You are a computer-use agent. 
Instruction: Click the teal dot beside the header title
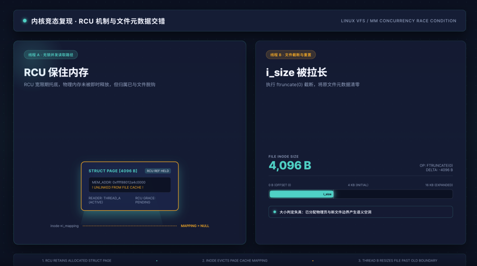click(x=25, y=21)
